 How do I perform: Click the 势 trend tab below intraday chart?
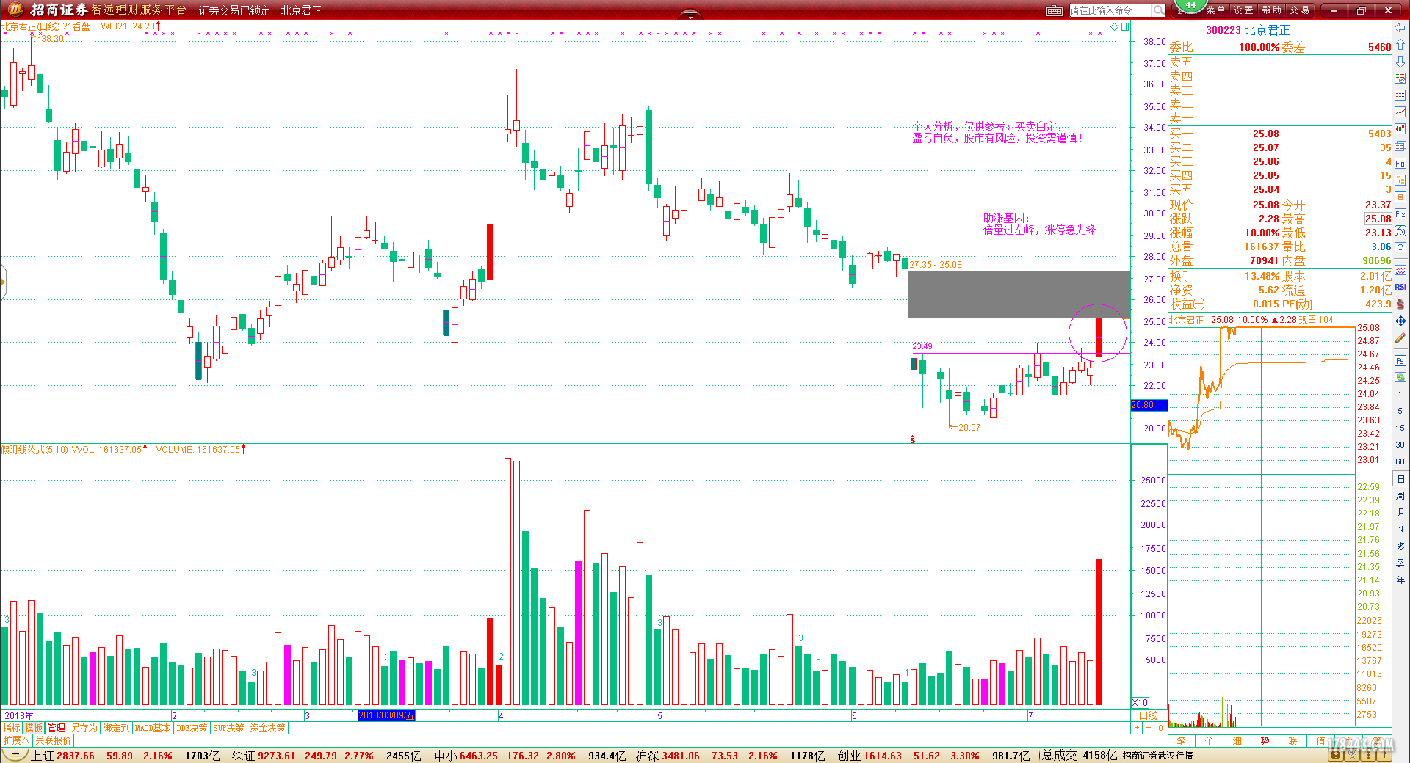pyautogui.click(x=1265, y=741)
